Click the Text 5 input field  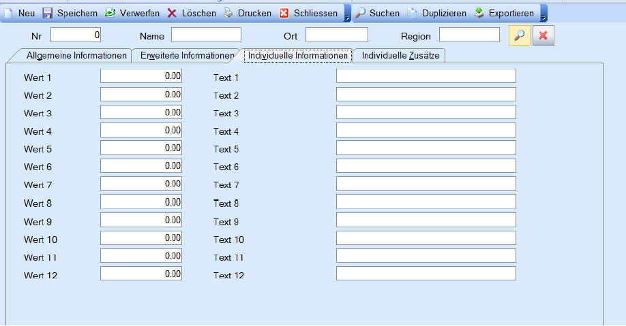click(x=426, y=148)
